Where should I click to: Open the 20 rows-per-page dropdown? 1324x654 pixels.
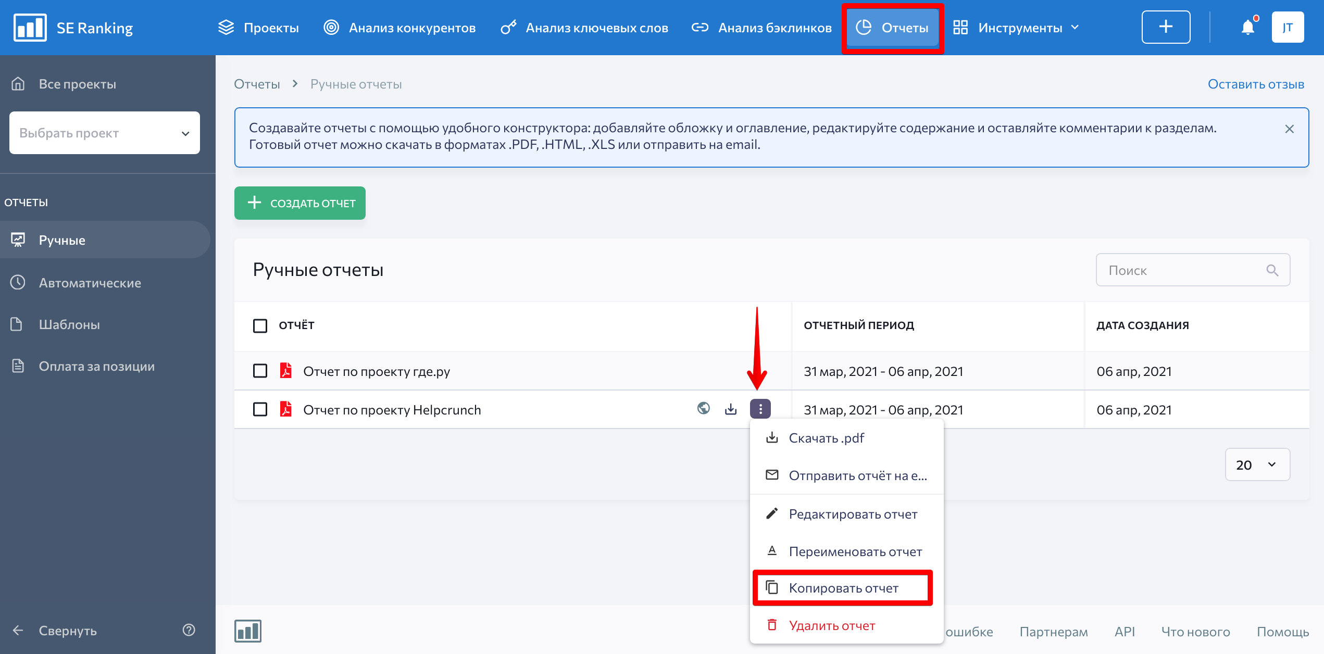[1257, 464]
